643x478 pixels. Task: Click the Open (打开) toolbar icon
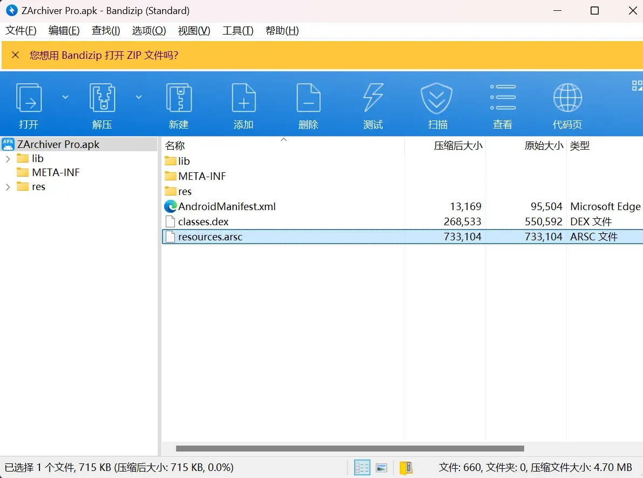29,98
